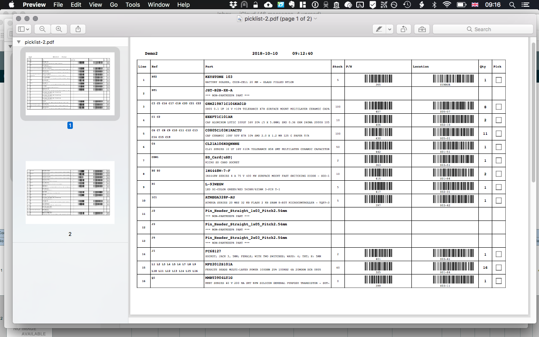Select page 2 thumbnail in sidebar

pos(70,193)
